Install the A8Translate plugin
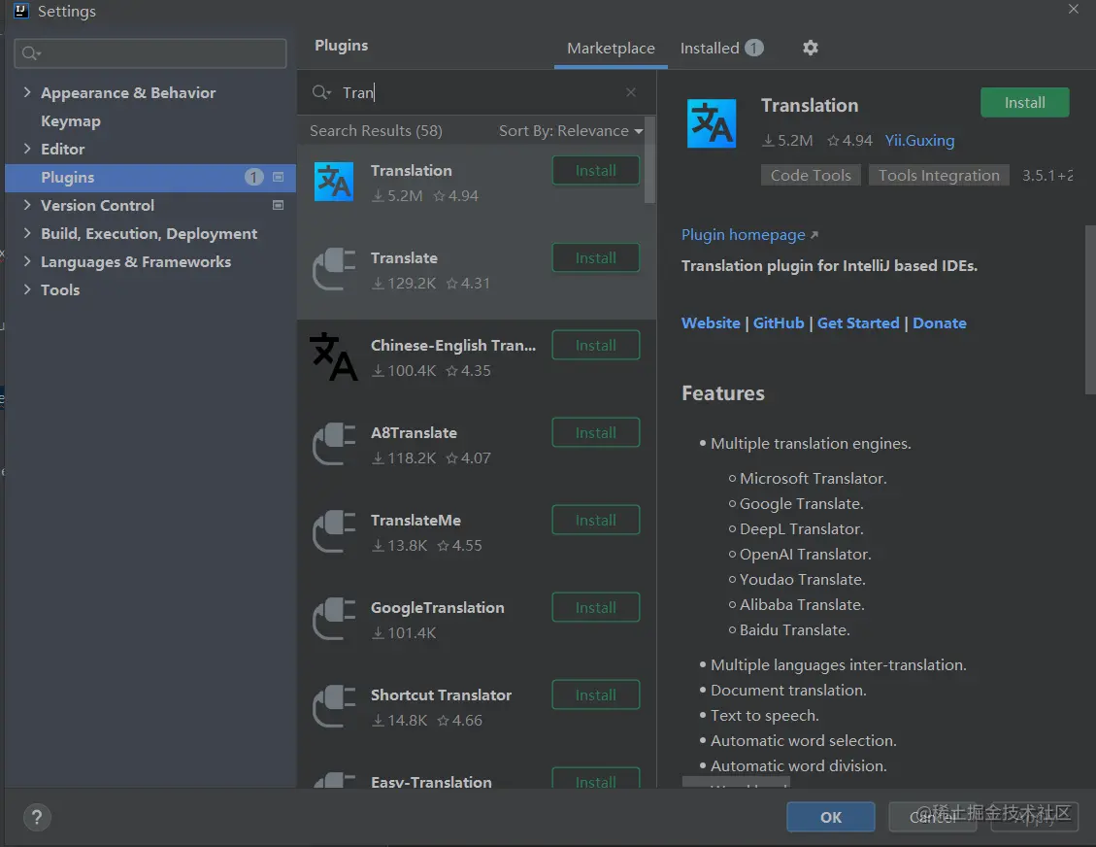 (595, 433)
